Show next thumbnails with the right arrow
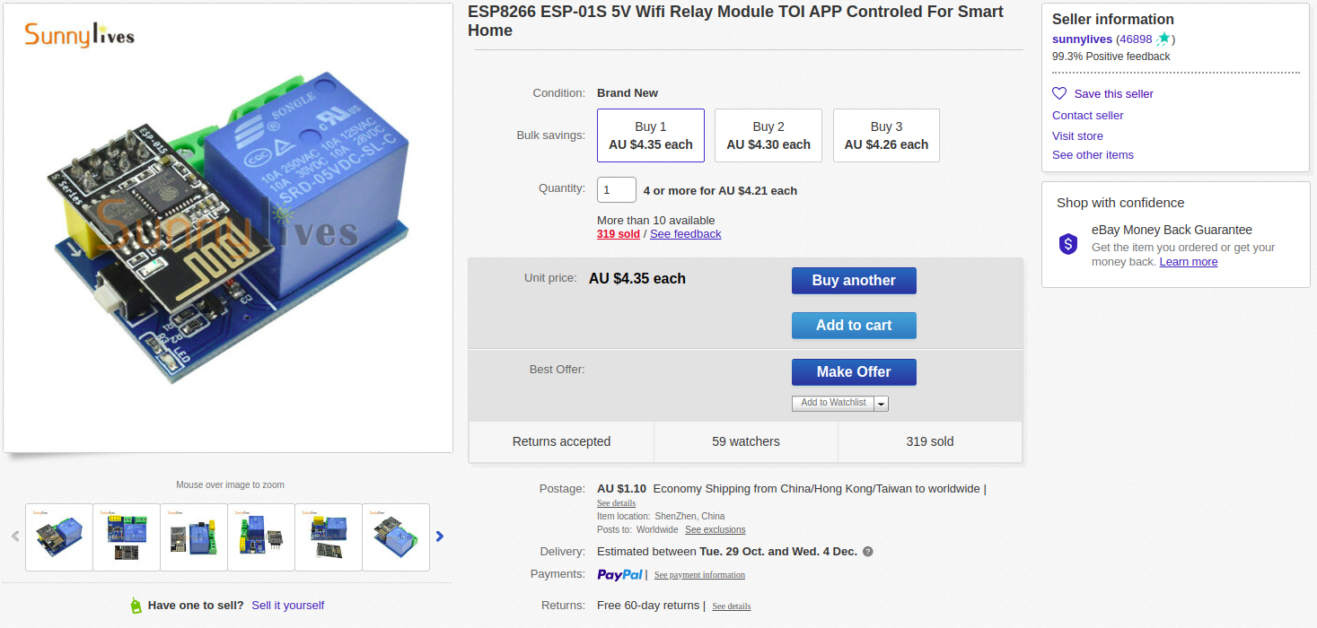1317x628 pixels. coord(440,536)
